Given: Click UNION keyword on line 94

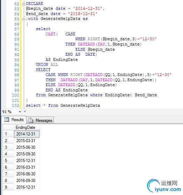Looking at the screenshot, I should (x=42, y=64).
